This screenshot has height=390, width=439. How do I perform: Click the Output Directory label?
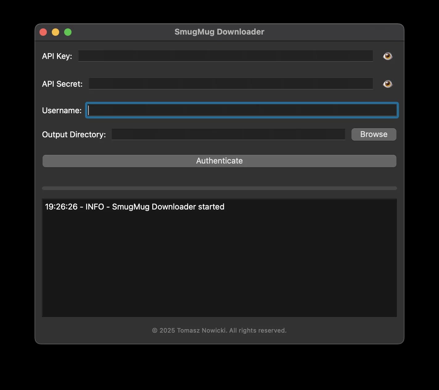click(x=74, y=135)
